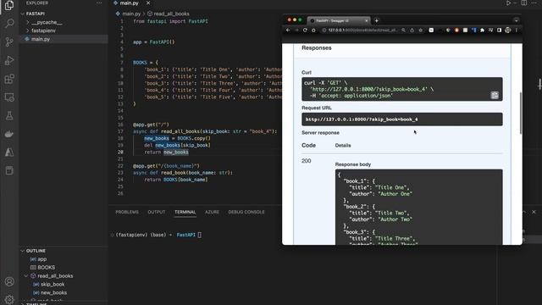Click the Response body label
The width and height of the screenshot is (542, 305).
point(353,164)
